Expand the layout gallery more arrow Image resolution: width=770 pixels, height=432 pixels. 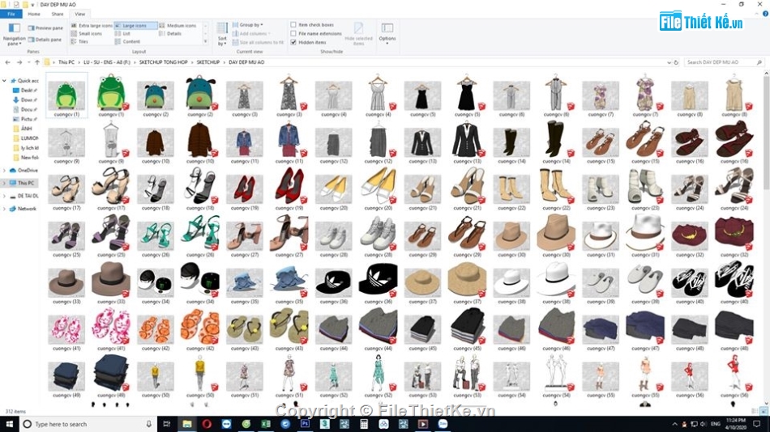[x=205, y=42]
